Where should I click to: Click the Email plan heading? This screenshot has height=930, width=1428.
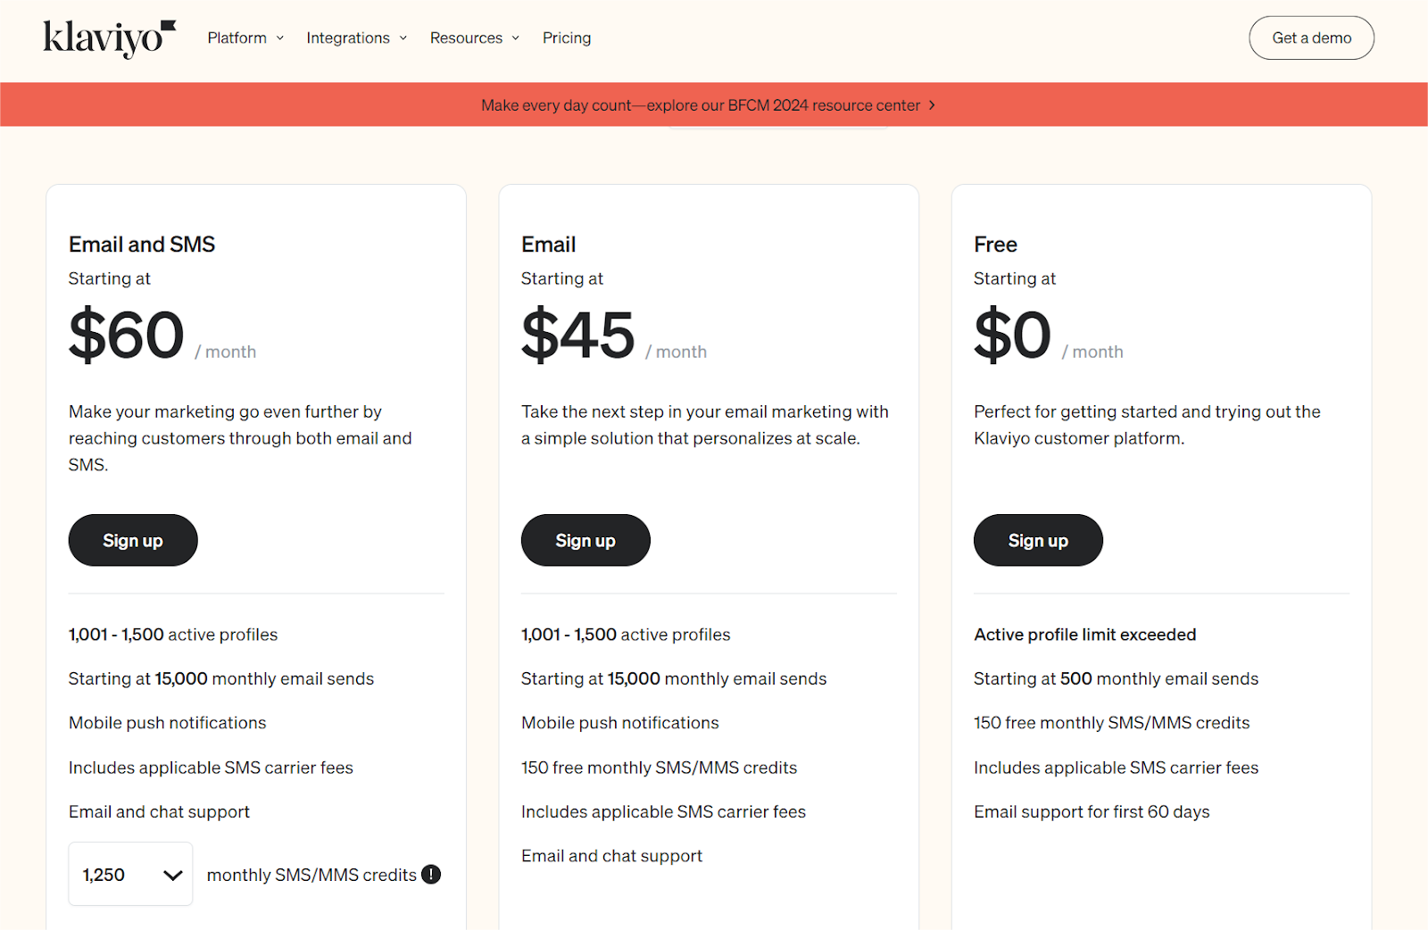tap(549, 245)
